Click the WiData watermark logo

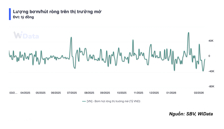coord(26,36)
